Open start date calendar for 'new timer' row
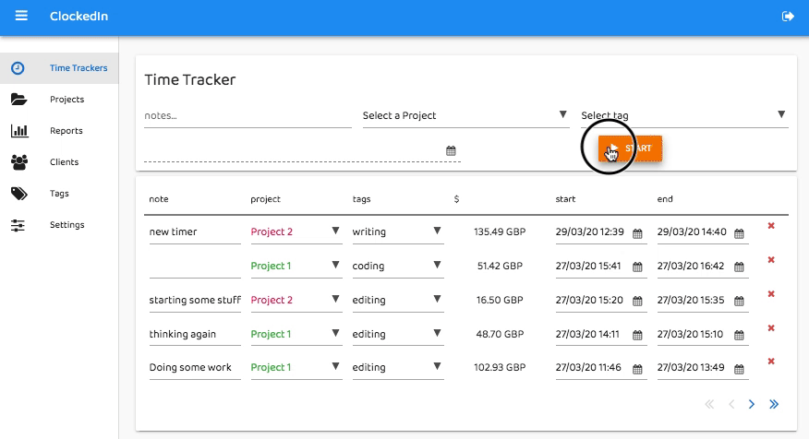The image size is (809, 439). click(x=637, y=233)
